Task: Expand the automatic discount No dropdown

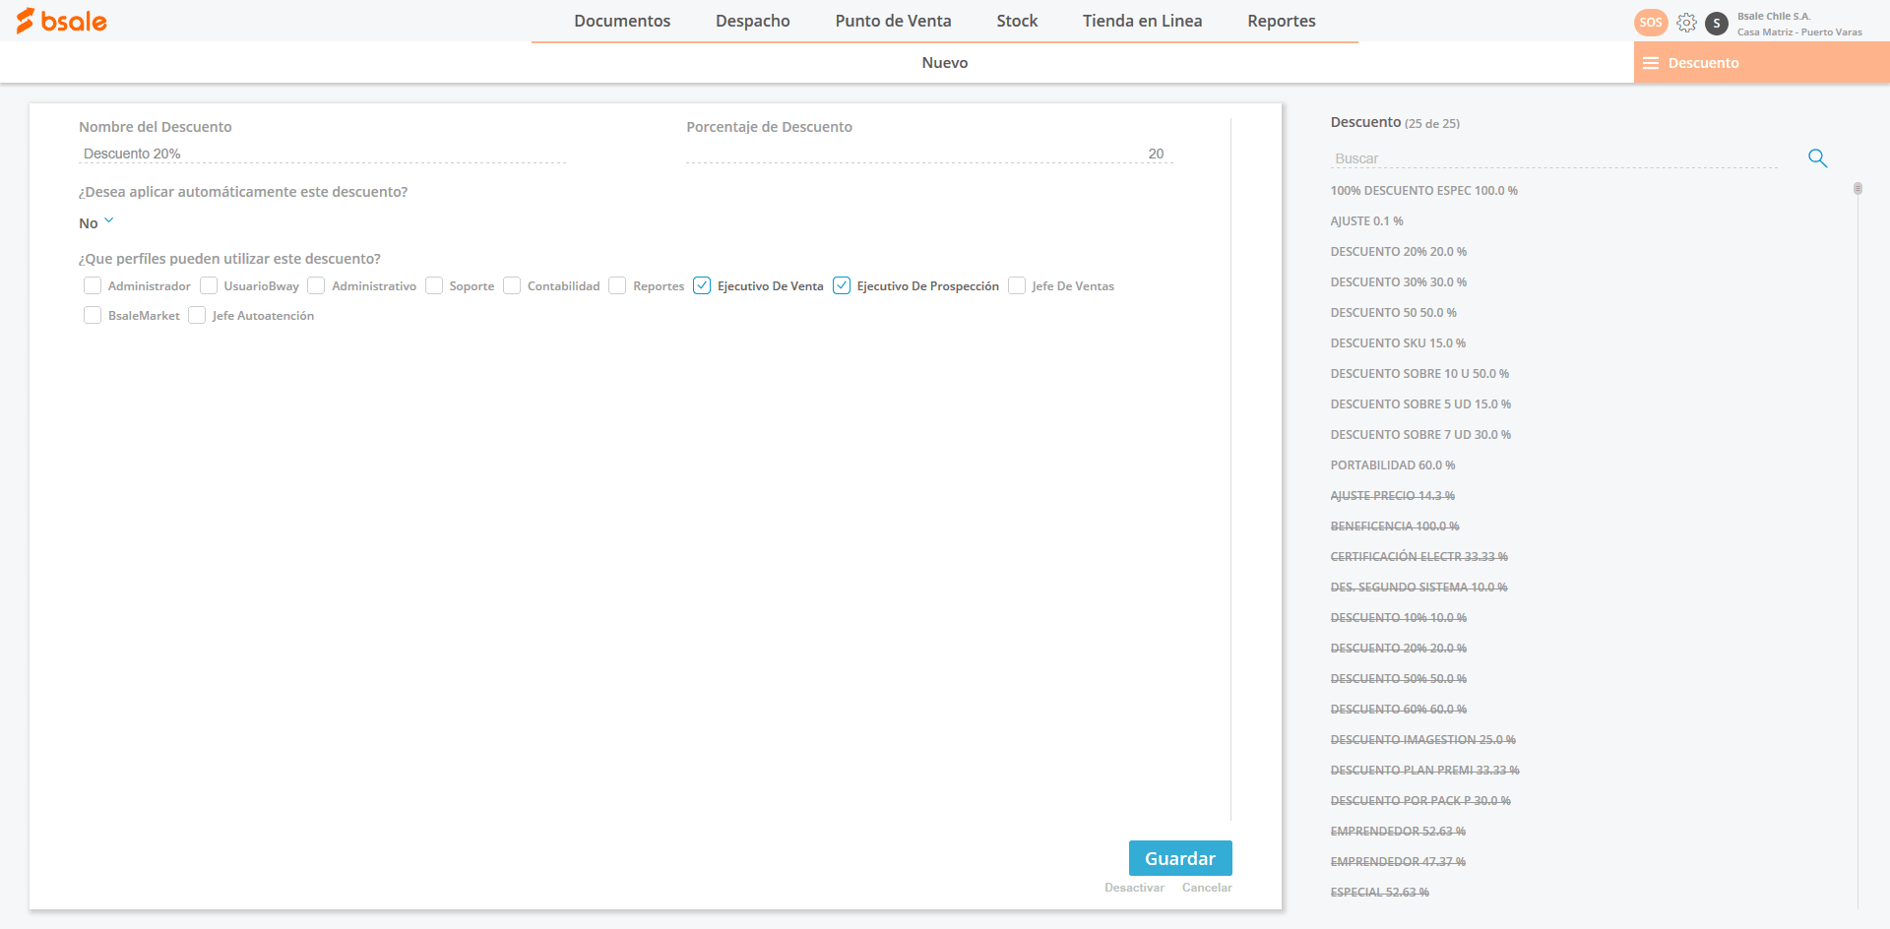Action: tap(96, 223)
